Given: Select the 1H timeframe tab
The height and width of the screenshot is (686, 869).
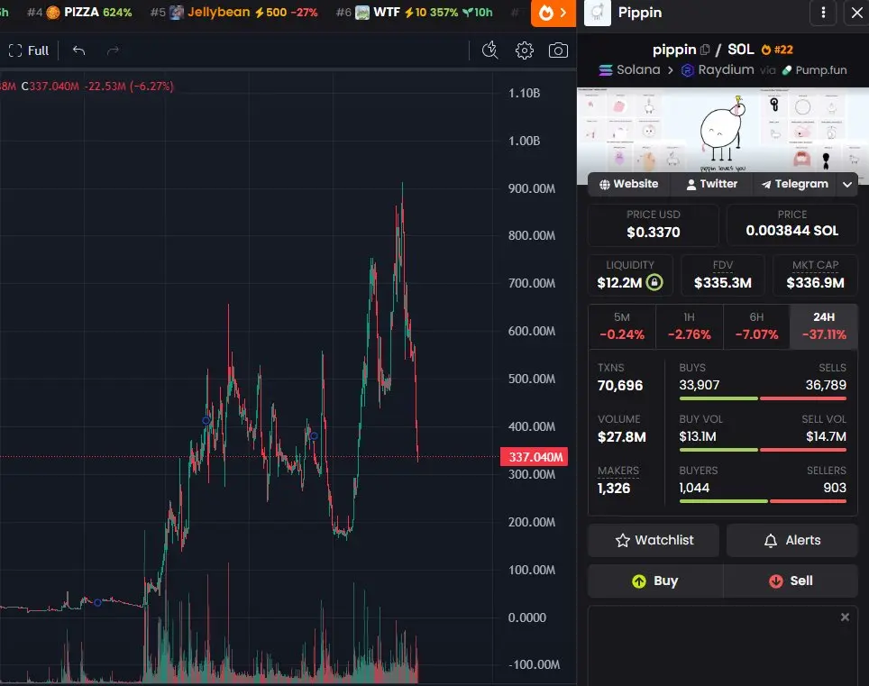Looking at the screenshot, I should pos(689,326).
